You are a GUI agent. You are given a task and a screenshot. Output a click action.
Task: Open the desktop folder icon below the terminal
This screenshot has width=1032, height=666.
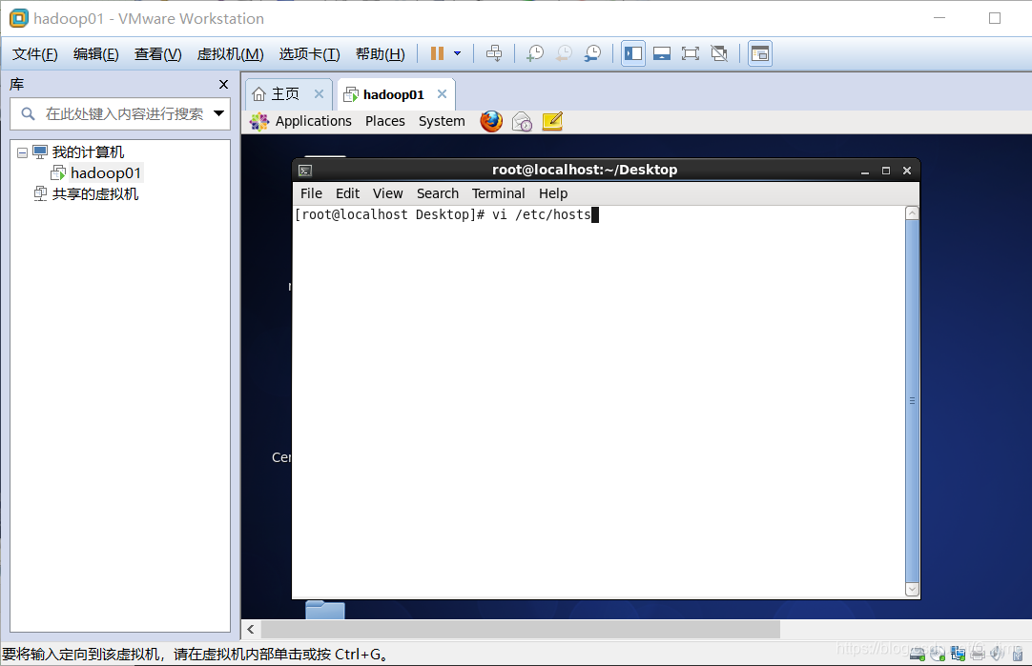pos(325,610)
